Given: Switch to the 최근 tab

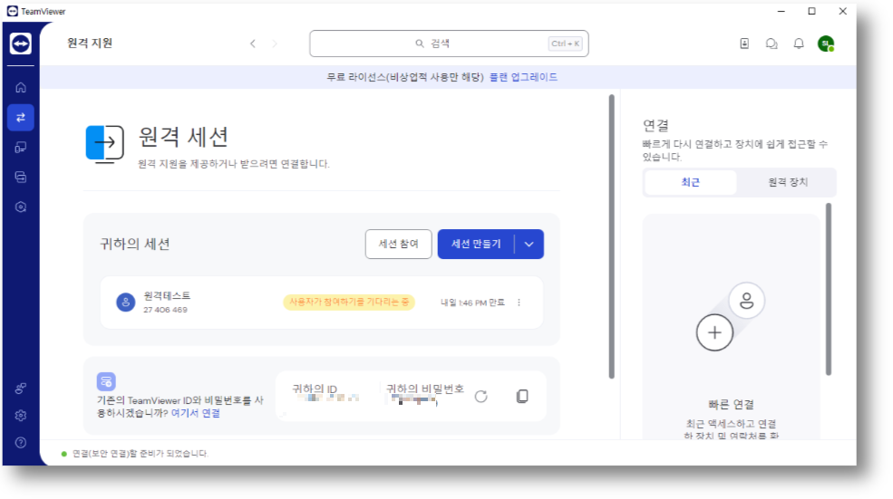Looking at the screenshot, I should point(690,183).
